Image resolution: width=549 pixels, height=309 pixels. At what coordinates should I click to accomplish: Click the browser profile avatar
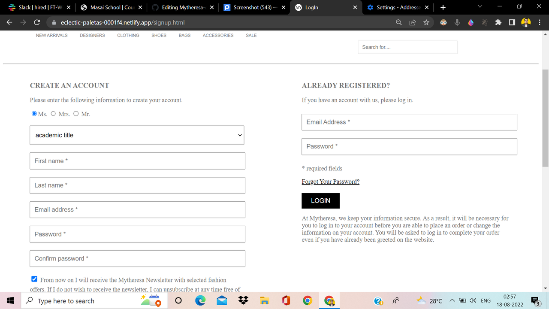click(x=526, y=22)
